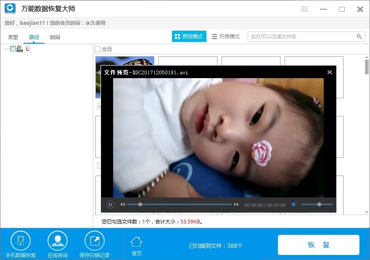Select 预览模式 preview view
Viewport: 370px width, 260px height.
[189, 37]
